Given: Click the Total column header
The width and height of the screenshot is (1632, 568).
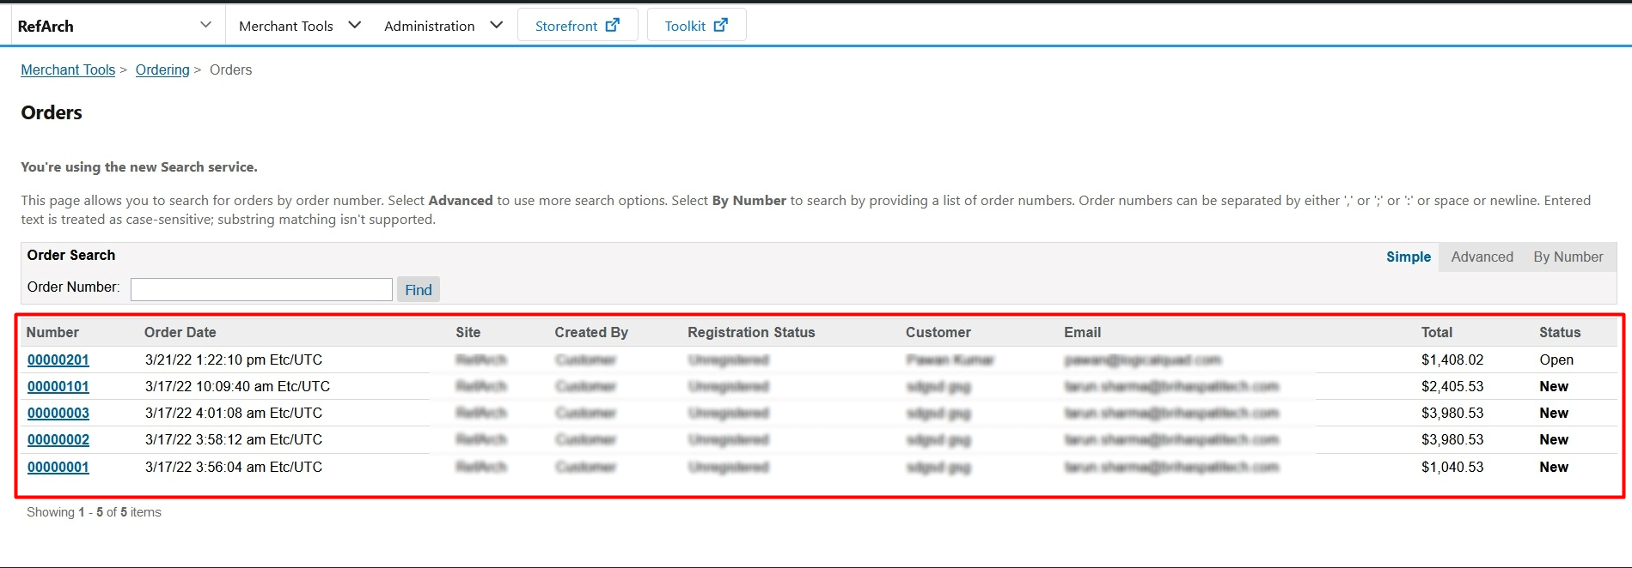Looking at the screenshot, I should point(1436,332).
